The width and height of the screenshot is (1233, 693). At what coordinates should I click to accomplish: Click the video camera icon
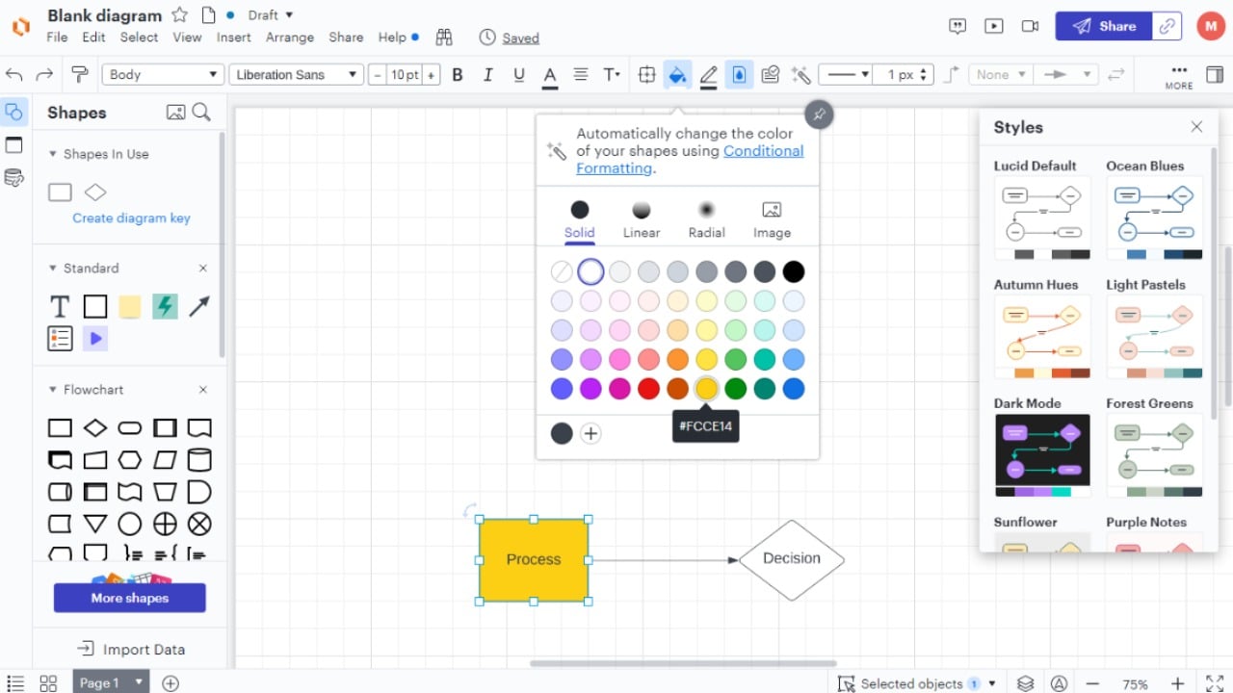[1030, 26]
